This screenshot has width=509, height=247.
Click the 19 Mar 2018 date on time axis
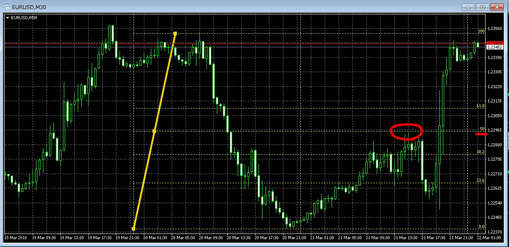pyautogui.click(x=16, y=238)
